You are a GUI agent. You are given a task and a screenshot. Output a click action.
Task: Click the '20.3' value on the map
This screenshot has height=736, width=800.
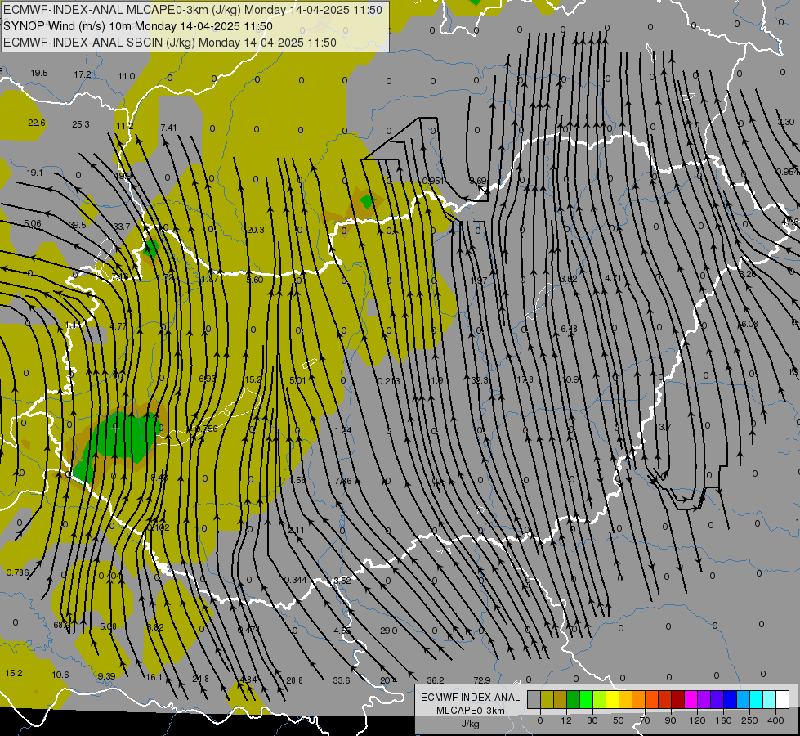click(256, 230)
